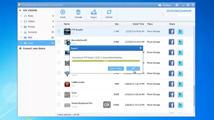Open the Export dropdown arrow
Image resolution: width=214 pixels, height=120 pixels.
94,20
